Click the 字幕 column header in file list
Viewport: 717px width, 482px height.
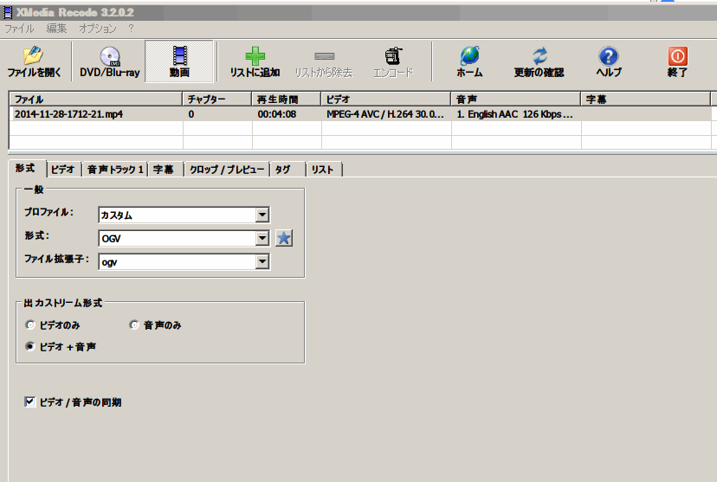point(646,100)
